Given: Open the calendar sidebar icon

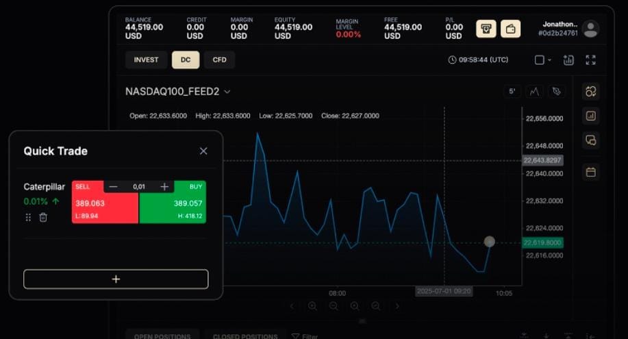Looking at the screenshot, I should (x=590, y=172).
